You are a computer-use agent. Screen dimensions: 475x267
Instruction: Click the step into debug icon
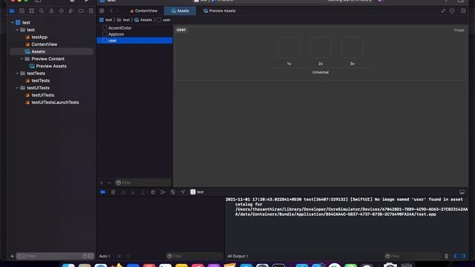(133, 192)
